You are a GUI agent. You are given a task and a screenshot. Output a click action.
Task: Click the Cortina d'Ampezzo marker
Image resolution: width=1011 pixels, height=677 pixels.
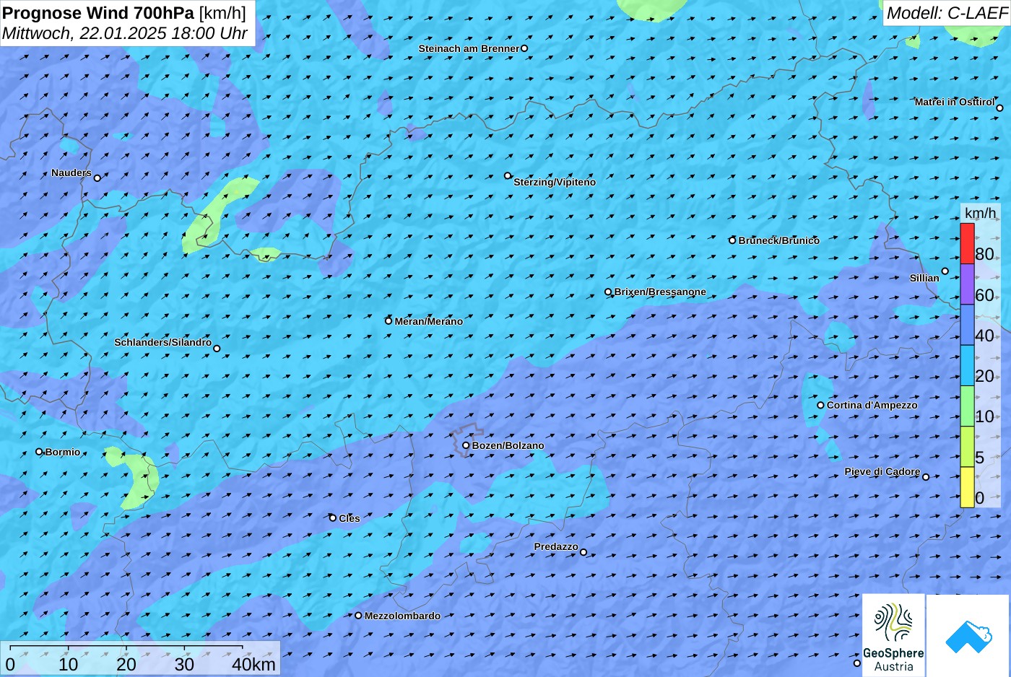click(820, 405)
